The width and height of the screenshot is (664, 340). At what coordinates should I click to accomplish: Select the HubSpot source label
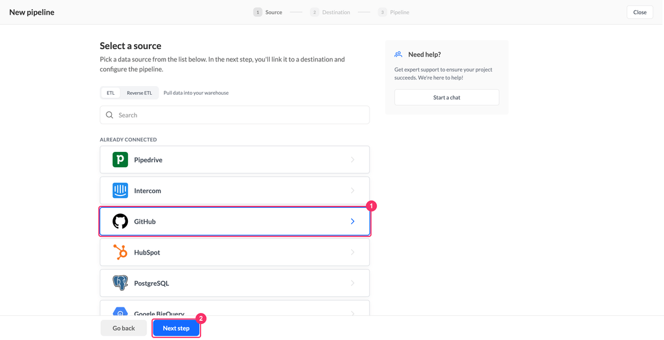pos(147,252)
